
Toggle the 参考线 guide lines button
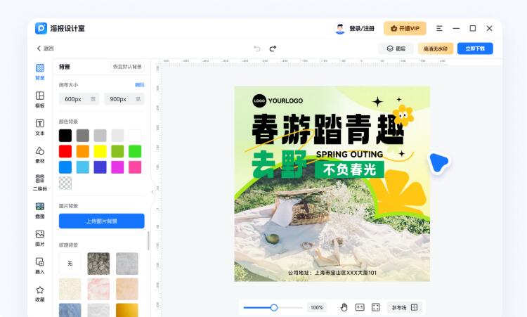click(x=404, y=307)
